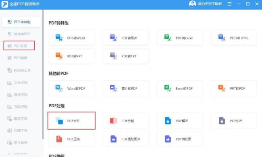This screenshot has height=157, width=262.
Task: Click the PDF处理 section heading
Action: click(56, 106)
